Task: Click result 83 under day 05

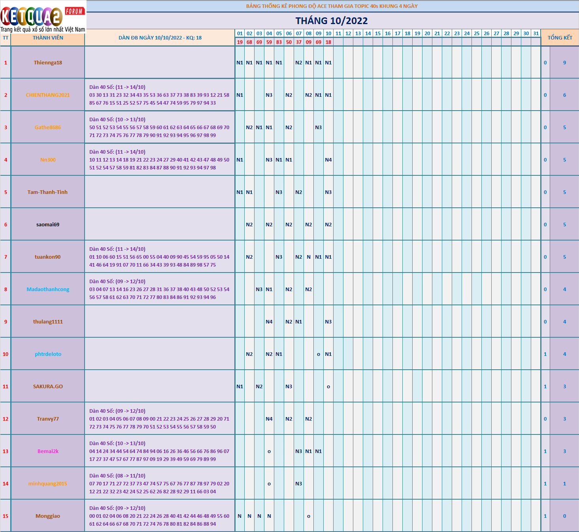Action: click(x=279, y=42)
